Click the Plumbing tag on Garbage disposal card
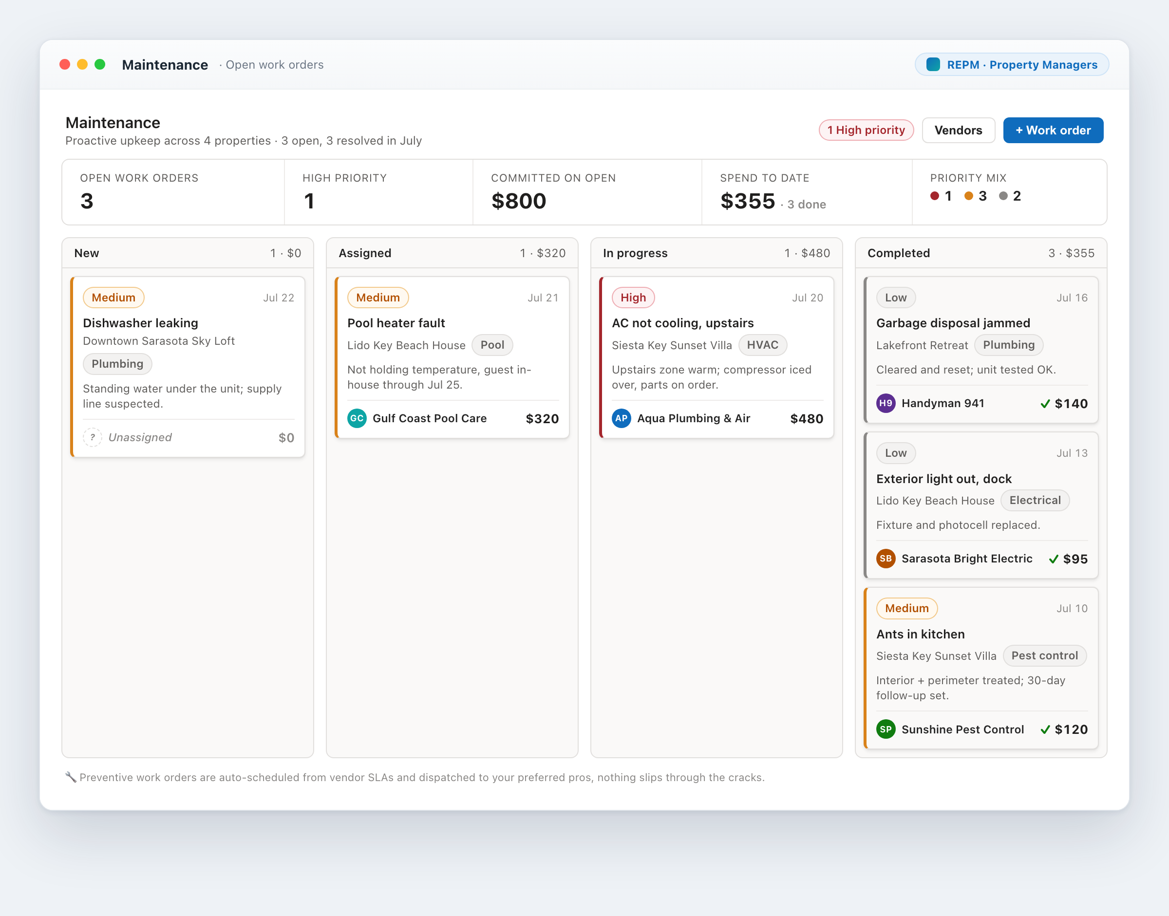This screenshot has height=916, width=1169. coord(1009,345)
